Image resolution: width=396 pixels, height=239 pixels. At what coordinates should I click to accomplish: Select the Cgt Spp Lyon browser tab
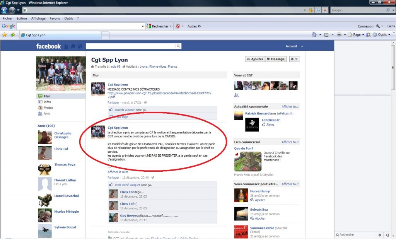(60, 35)
